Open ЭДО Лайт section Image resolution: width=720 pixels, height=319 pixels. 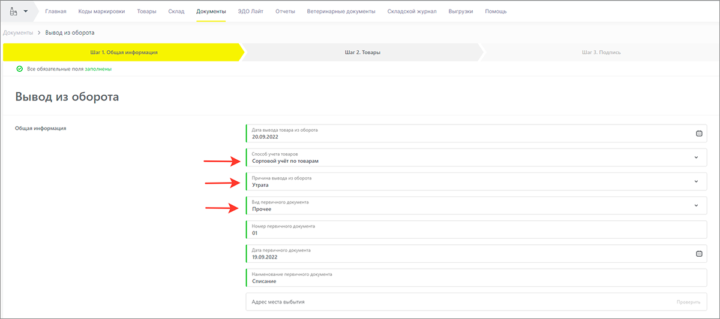(251, 11)
